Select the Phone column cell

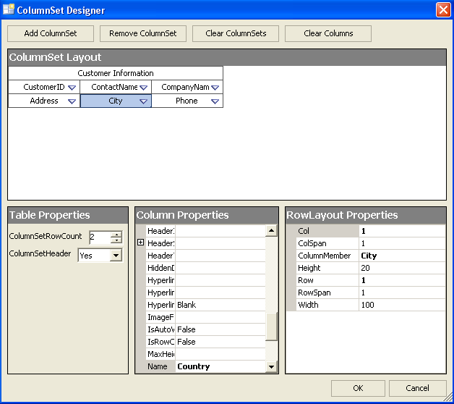click(x=187, y=101)
